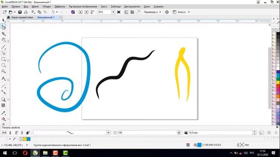The height and width of the screenshot is (157, 280).
Task: Open the Эффекты menu
Action: point(60,7)
